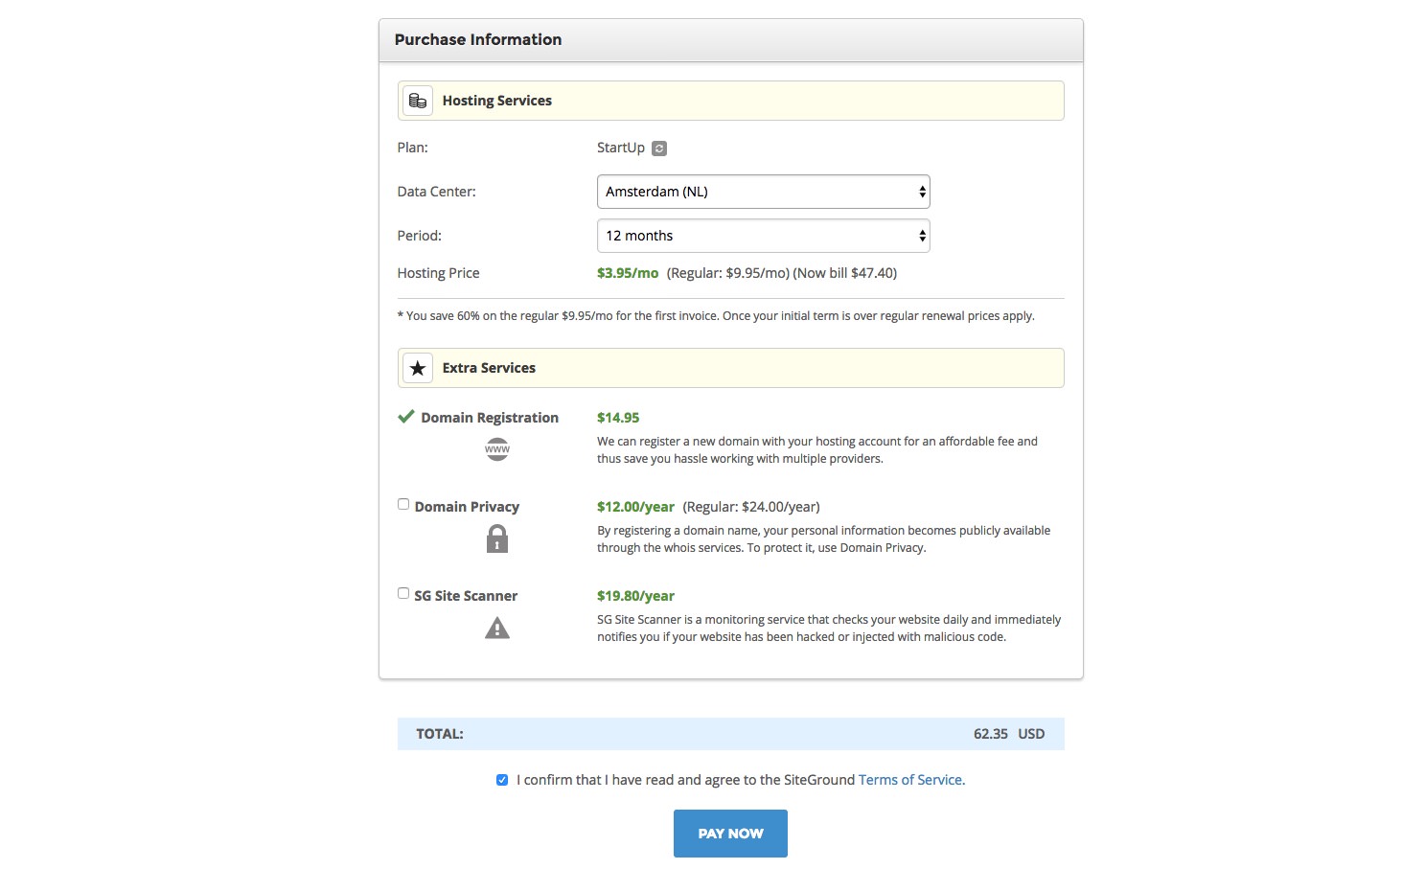The height and width of the screenshot is (892, 1402).
Task: Enable the SG Site Scanner checkbox
Action: tap(403, 593)
